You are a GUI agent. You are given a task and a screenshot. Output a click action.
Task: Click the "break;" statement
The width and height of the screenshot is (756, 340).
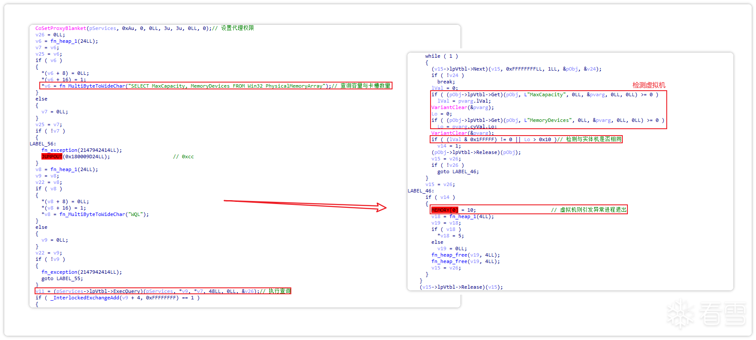click(446, 82)
